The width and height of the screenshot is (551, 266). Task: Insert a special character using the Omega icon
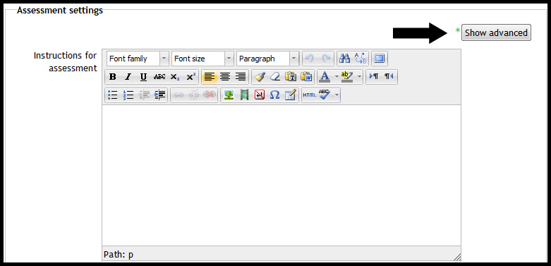click(x=274, y=95)
